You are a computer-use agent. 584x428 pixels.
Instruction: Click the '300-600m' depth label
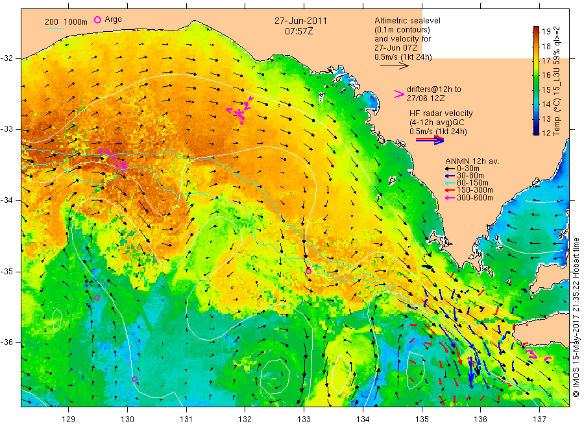pyautogui.click(x=475, y=198)
